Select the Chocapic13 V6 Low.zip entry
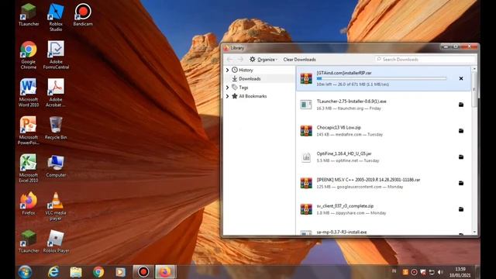Screen dimensions: 496x279 (x=384, y=131)
